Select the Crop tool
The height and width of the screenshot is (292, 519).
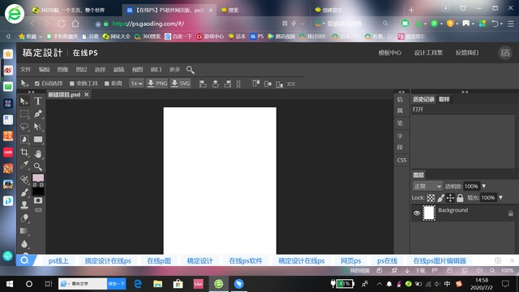(24, 152)
